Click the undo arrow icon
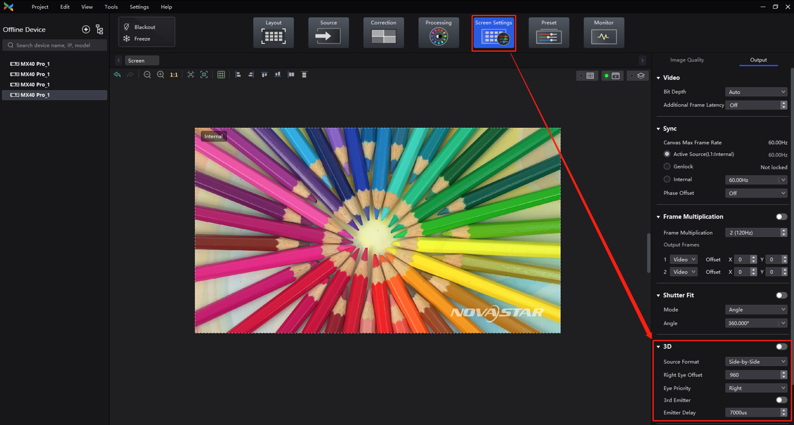The height and width of the screenshot is (425, 794). coord(117,75)
